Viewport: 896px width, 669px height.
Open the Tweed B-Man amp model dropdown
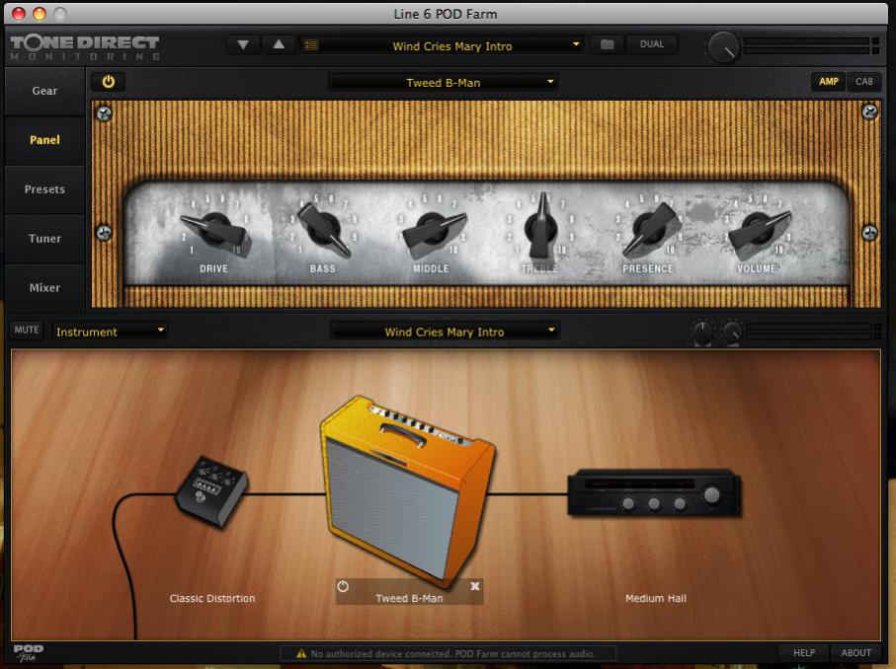(444, 82)
